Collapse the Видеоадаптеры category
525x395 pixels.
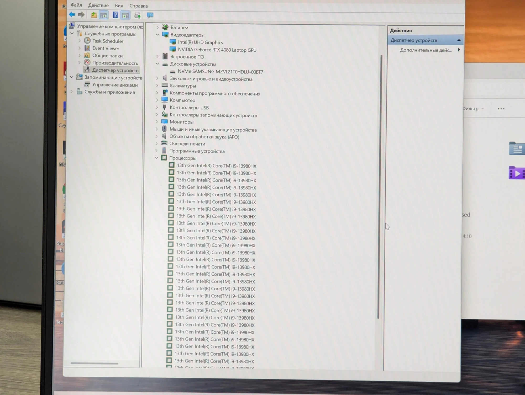157,35
